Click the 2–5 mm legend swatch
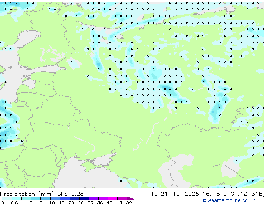 tap(36, 199)
